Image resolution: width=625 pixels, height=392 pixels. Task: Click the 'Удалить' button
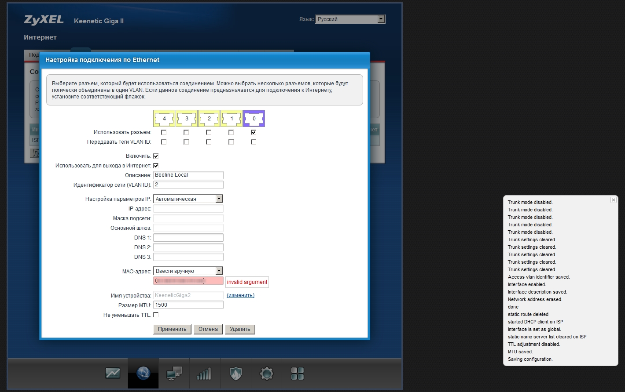click(240, 329)
